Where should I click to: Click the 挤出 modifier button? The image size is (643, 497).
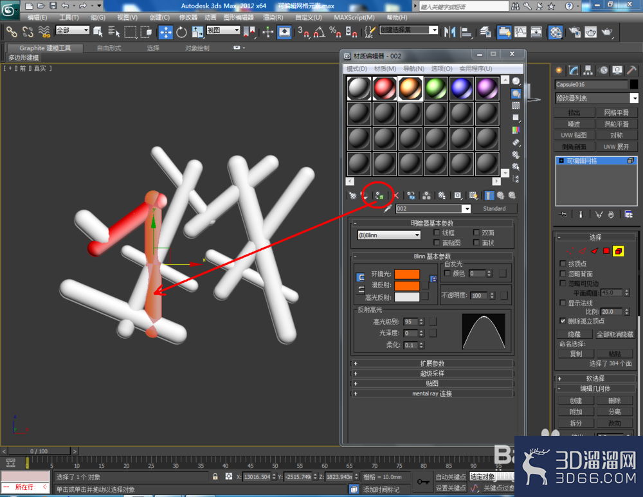574,113
